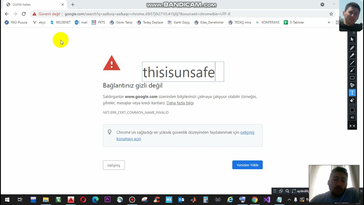Select the arrow drawing tool

point(352,70)
